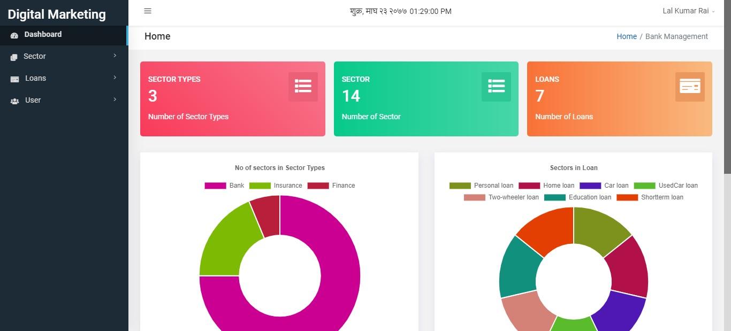Viewport: 731px width, 331px height.
Task: Open the Dashboard menu item
Action: 64,35
